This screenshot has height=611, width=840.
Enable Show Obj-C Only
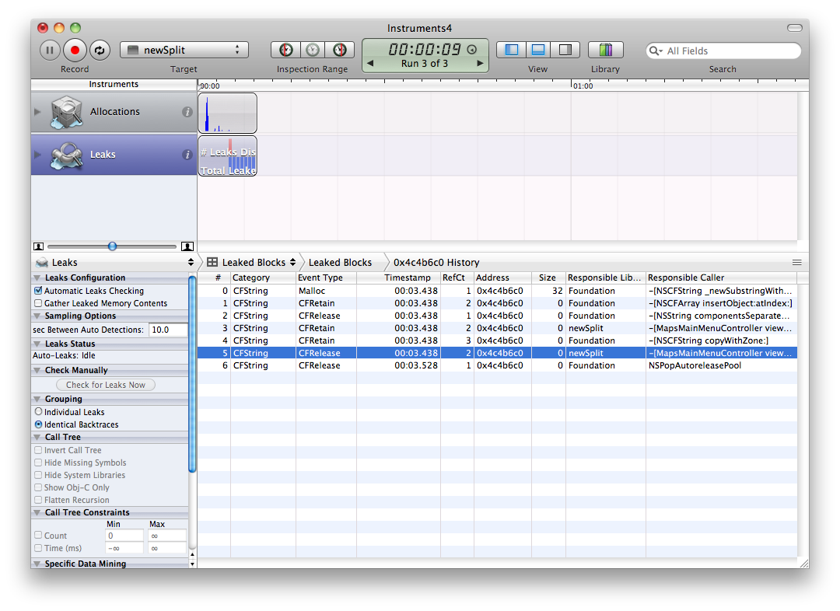coord(38,487)
